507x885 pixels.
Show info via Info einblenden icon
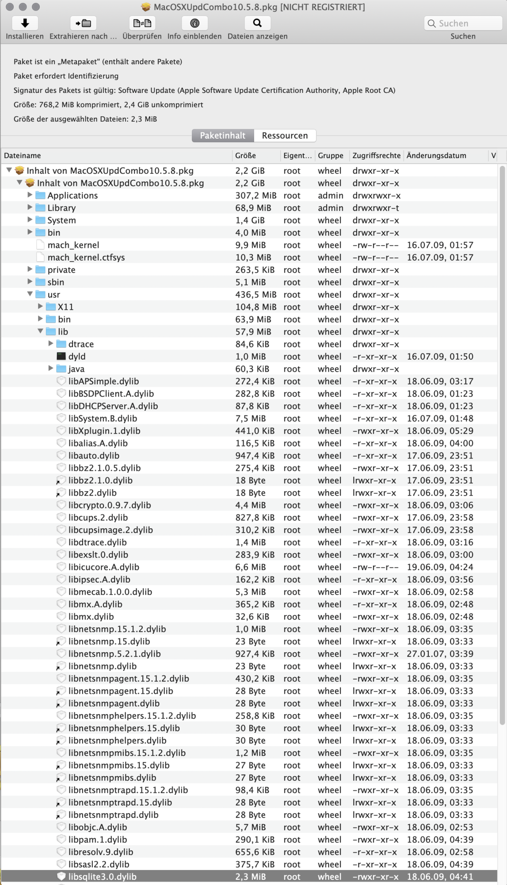(x=194, y=23)
